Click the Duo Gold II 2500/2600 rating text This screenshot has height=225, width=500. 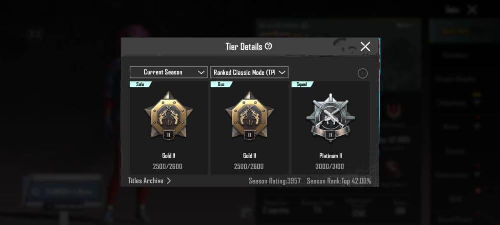(x=249, y=166)
